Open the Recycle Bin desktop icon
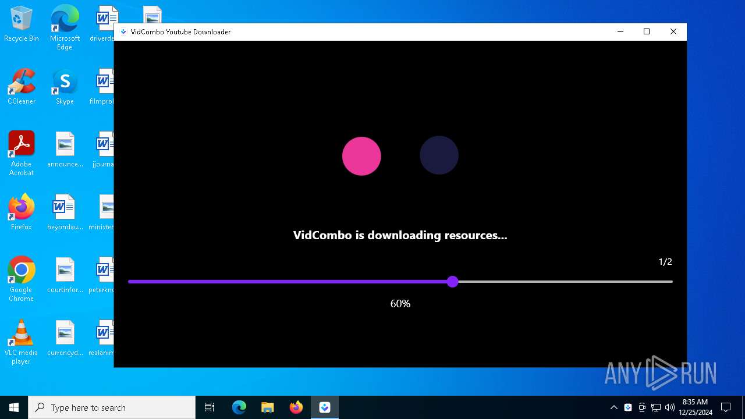The height and width of the screenshot is (419, 745). tap(22, 24)
